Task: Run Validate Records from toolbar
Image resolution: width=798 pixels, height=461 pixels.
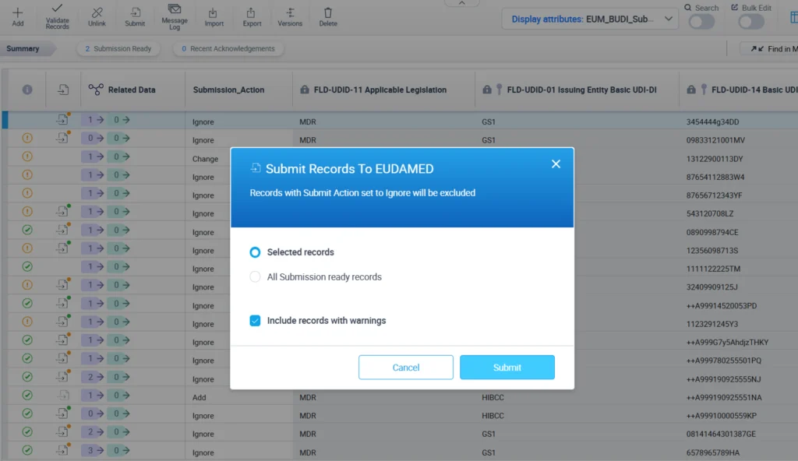Action: tap(57, 16)
